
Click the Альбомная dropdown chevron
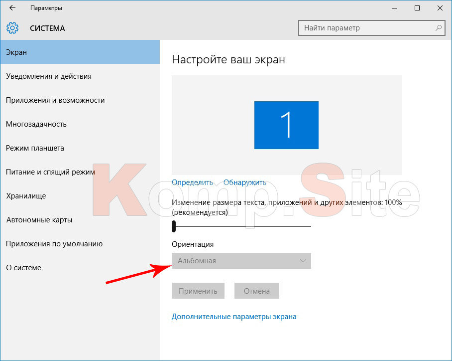point(303,261)
